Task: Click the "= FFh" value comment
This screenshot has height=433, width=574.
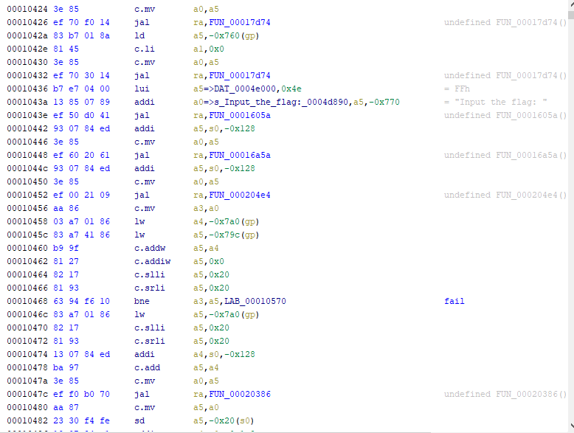Action: (457, 89)
